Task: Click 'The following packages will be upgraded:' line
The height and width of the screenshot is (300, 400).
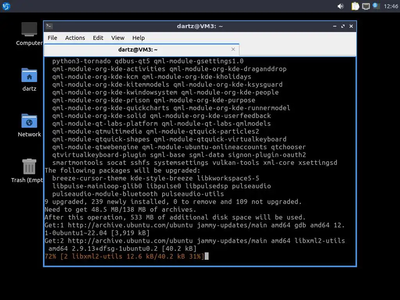Action: [122, 170]
